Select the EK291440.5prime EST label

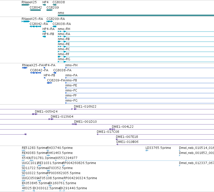pos(73,188)
